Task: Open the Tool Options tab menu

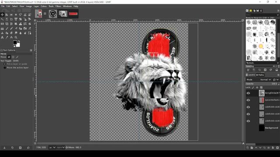Action: [x=31, y=51]
